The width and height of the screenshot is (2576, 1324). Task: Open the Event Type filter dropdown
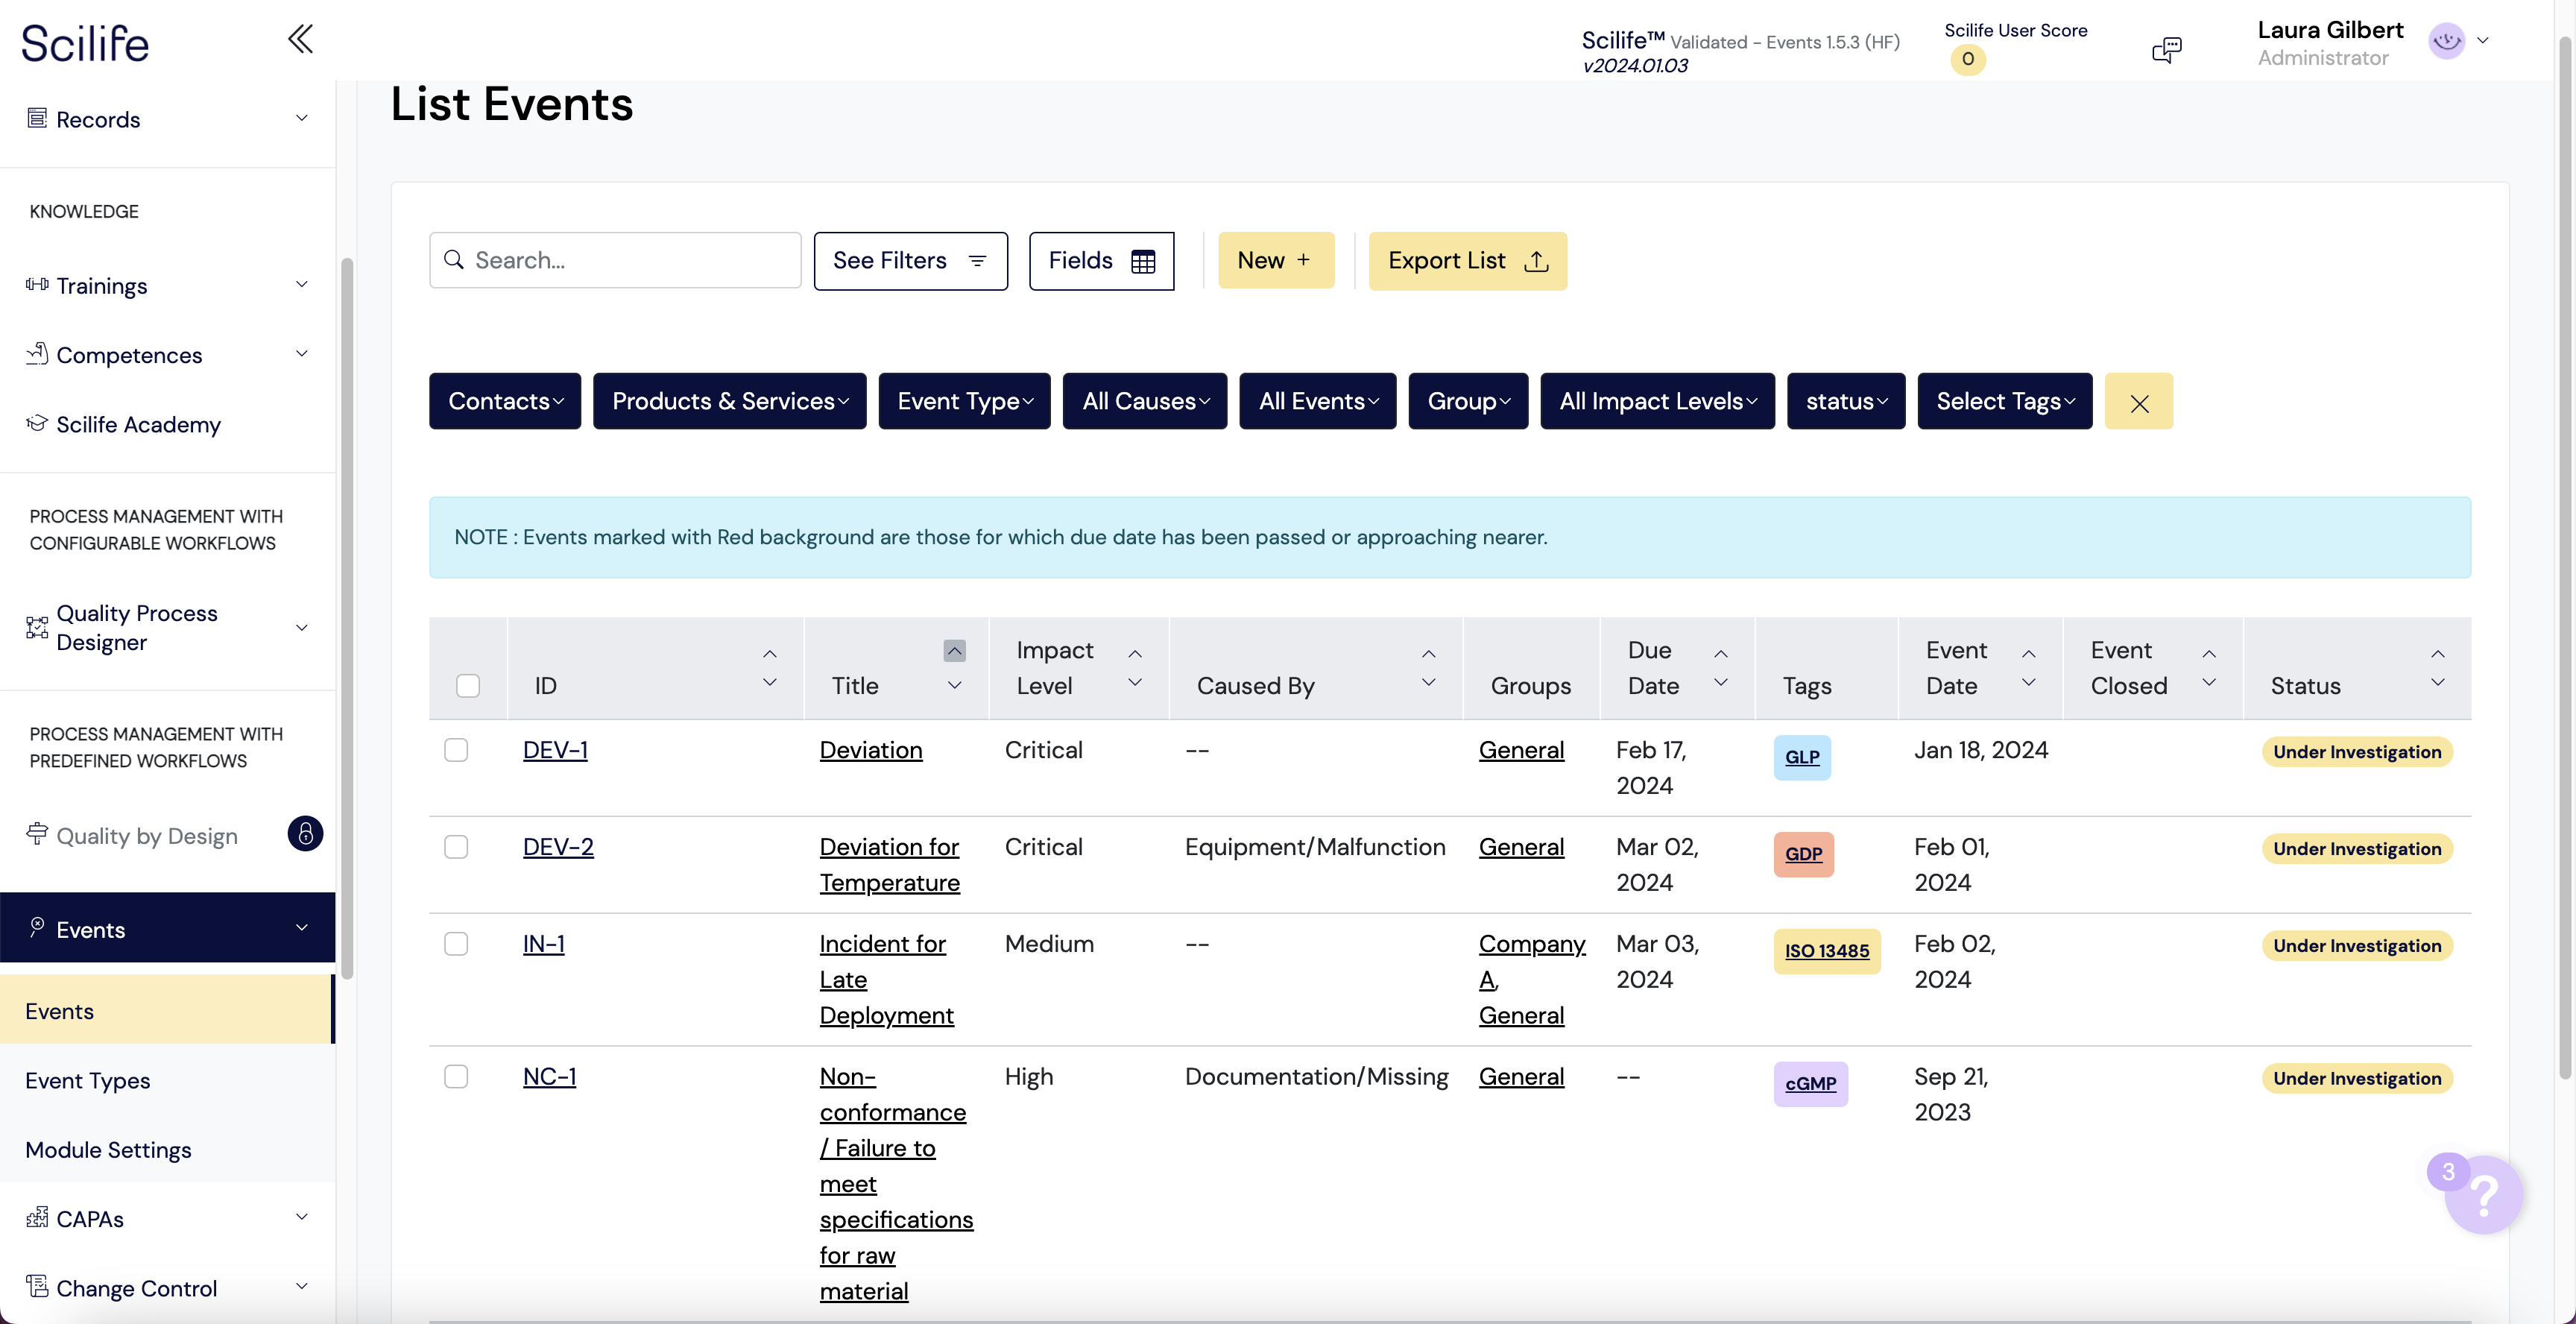(964, 402)
